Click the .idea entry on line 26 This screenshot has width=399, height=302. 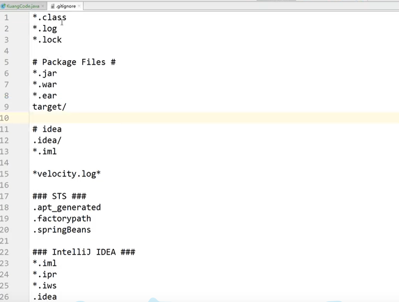[45, 297]
